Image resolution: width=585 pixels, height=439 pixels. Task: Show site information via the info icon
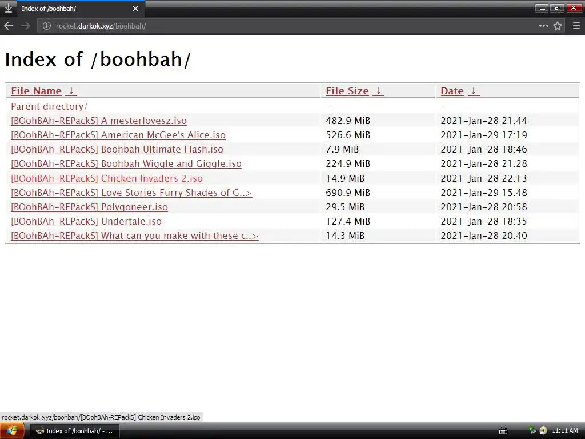click(47, 26)
